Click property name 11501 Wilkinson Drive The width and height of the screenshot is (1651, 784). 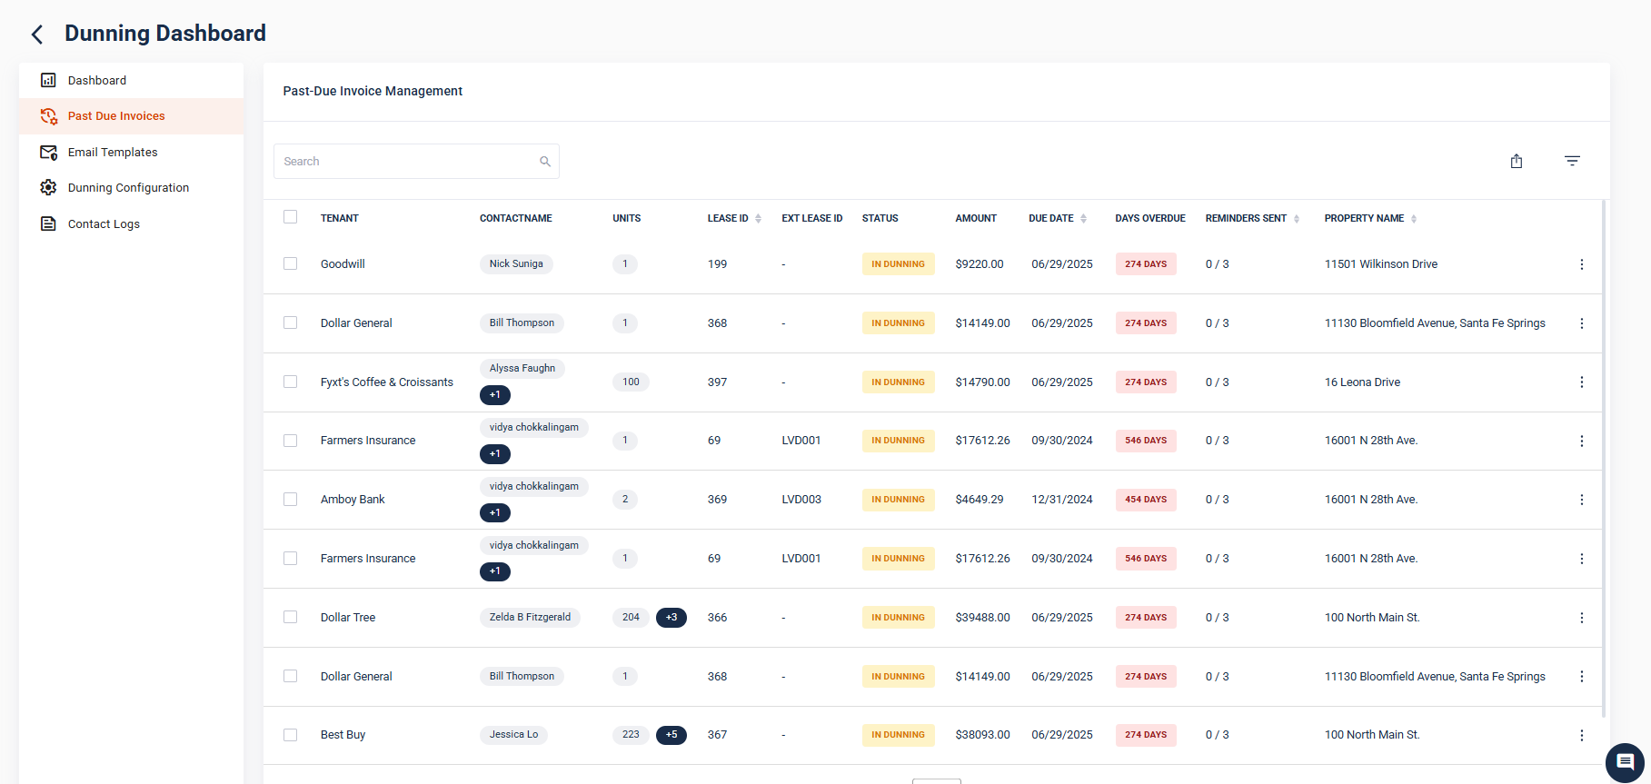(x=1381, y=264)
